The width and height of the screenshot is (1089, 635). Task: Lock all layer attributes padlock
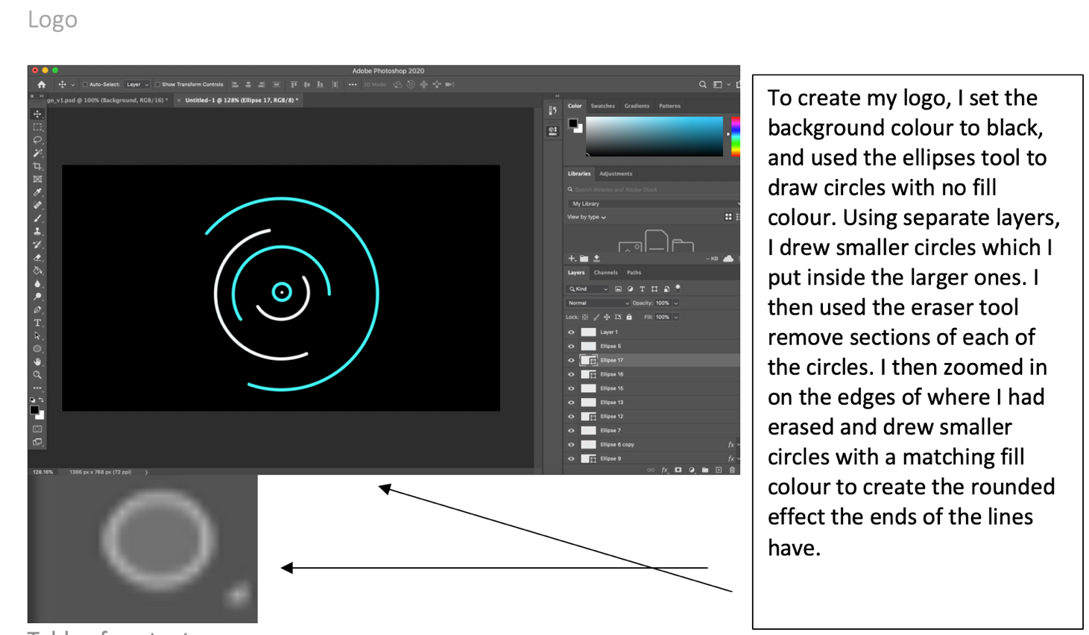coord(629,317)
